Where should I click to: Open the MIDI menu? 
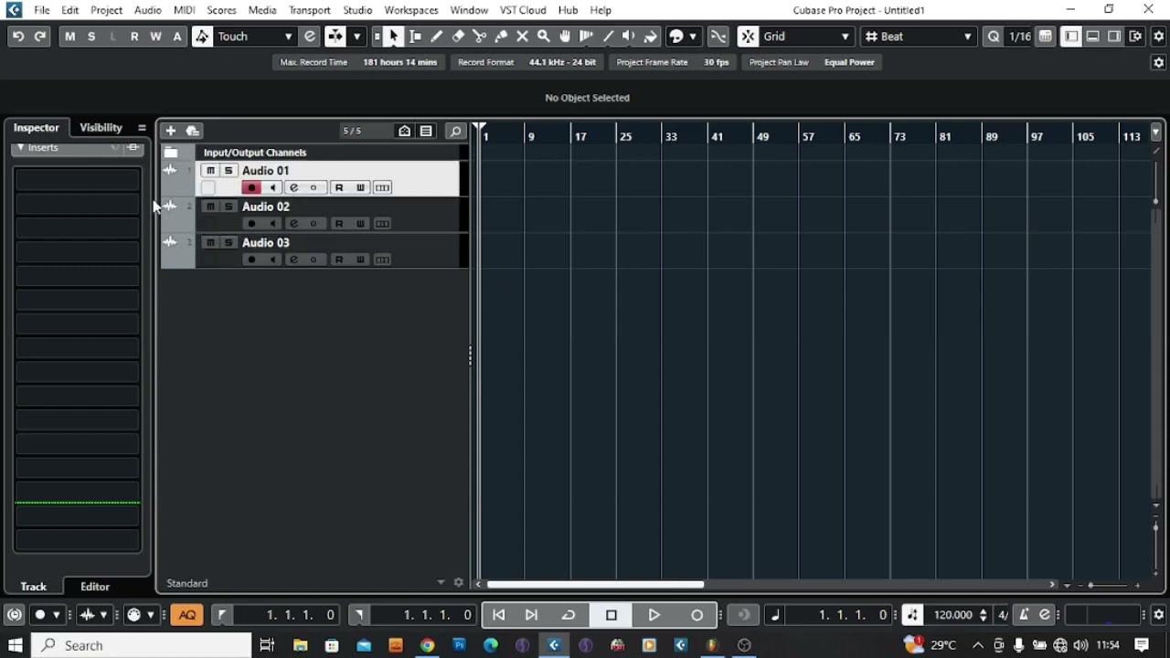pos(184,10)
